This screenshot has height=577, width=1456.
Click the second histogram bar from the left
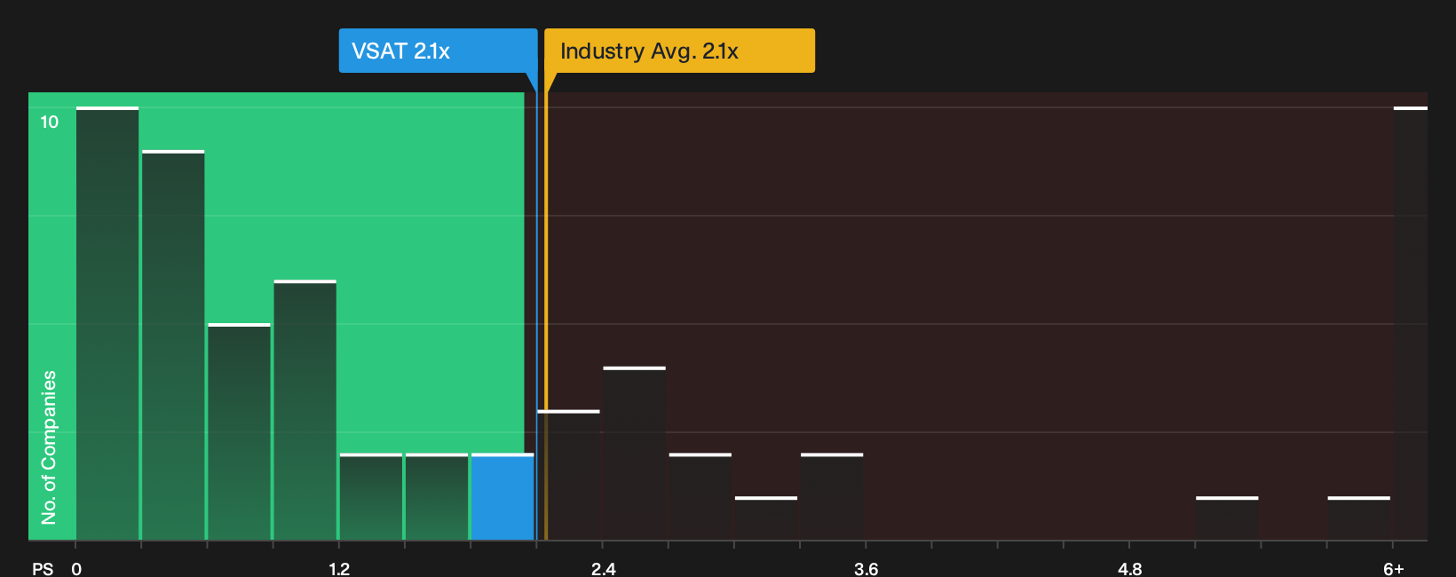coord(173,345)
